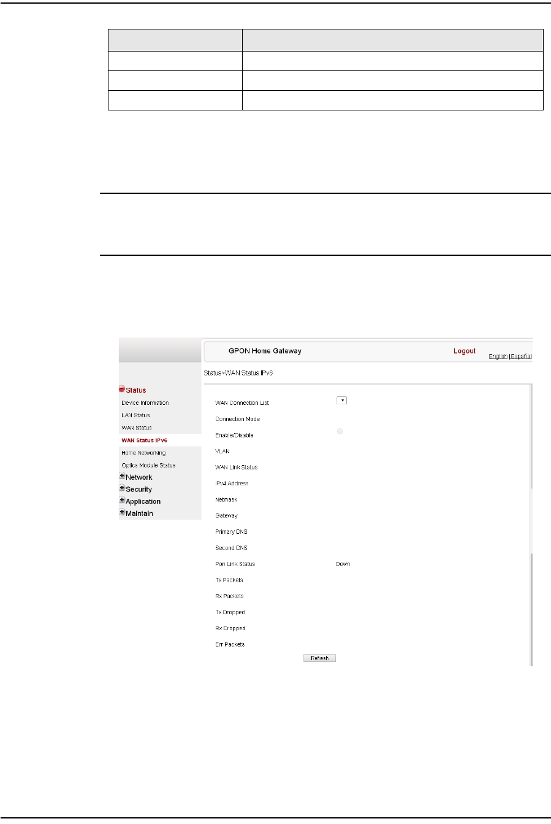Click the 'Status>WAN Status IPv6' breadcrumb

(238, 372)
